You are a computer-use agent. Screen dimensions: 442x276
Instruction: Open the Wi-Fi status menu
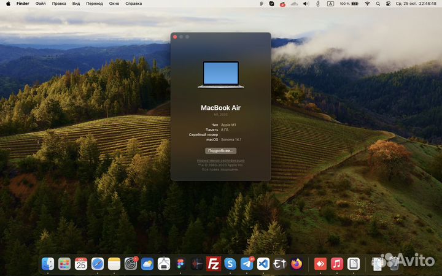coord(367,4)
